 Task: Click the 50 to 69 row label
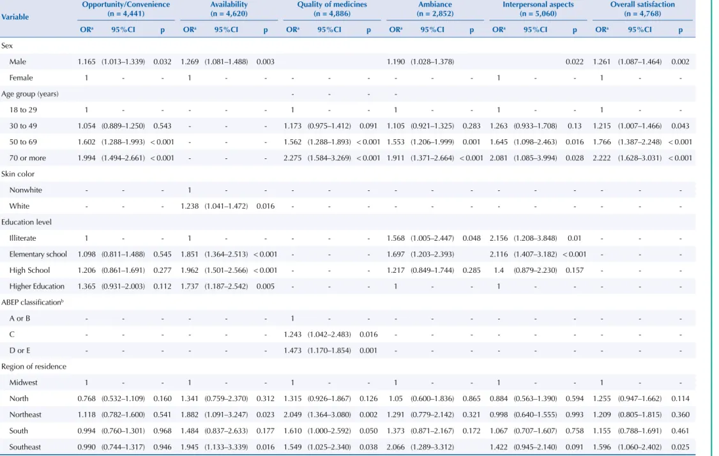point(23,142)
